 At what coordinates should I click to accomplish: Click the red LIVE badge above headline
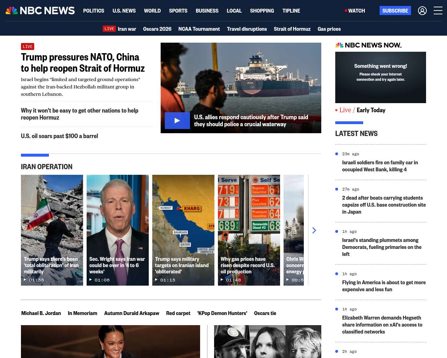[28, 46]
